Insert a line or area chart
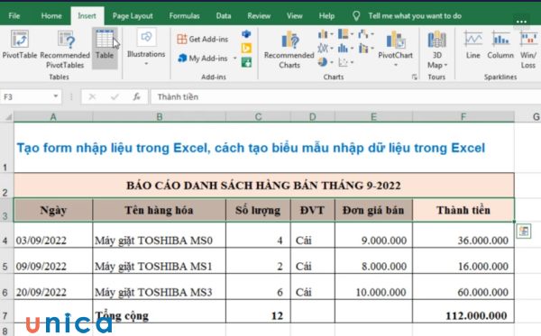This screenshot has width=541, height=336. pos(323,49)
